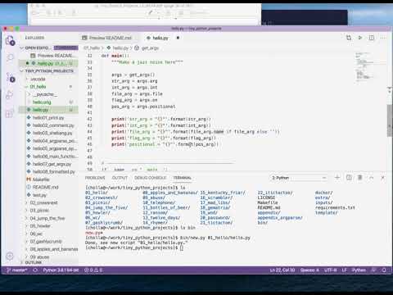Collapse the 01_hello folder

click(38, 87)
